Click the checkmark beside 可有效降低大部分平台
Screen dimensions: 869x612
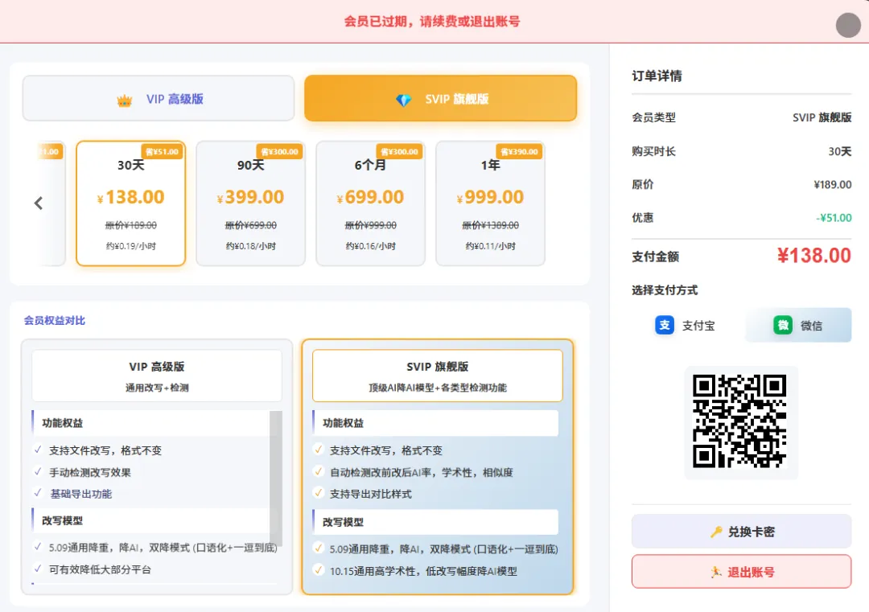[x=38, y=569]
